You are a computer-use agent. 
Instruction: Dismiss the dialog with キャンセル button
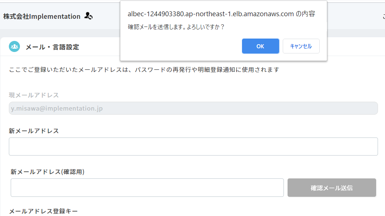pyautogui.click(x=301, y=46)
